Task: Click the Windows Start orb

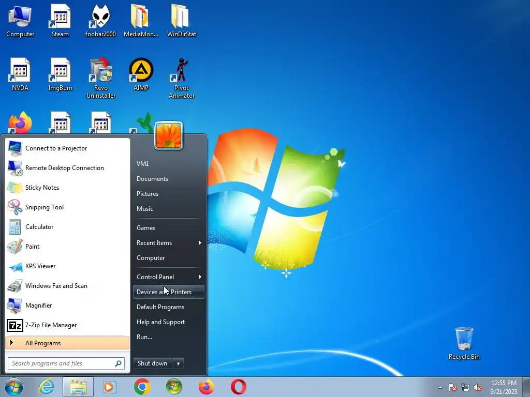Action: [x=14, y=387]
